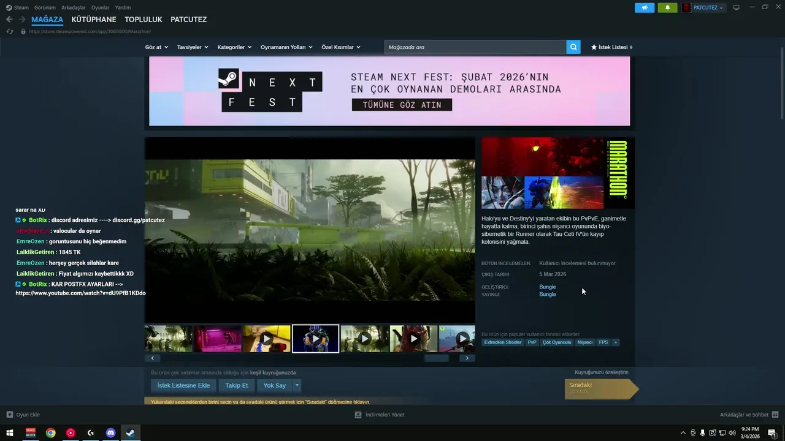Open the Bungie publisher link
The width and height of the screenshot is (785, 441).
point(548,294)
